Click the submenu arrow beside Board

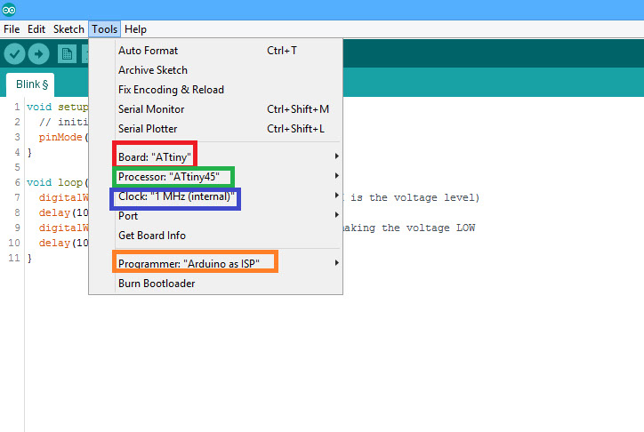(337, 156)
